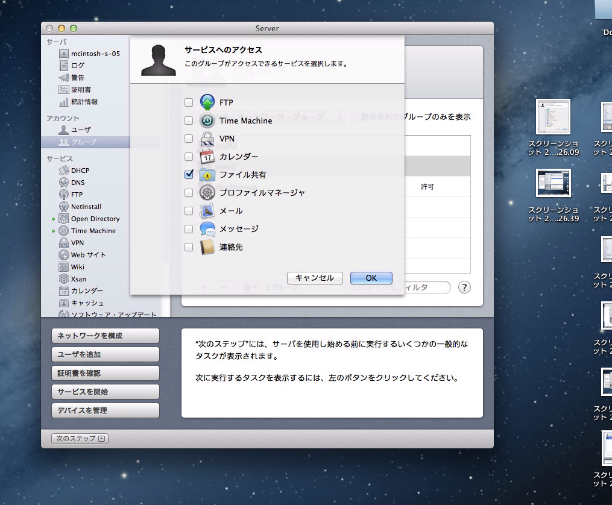Click the キャンセル button

pyautogui.click(x=315, y=278)
